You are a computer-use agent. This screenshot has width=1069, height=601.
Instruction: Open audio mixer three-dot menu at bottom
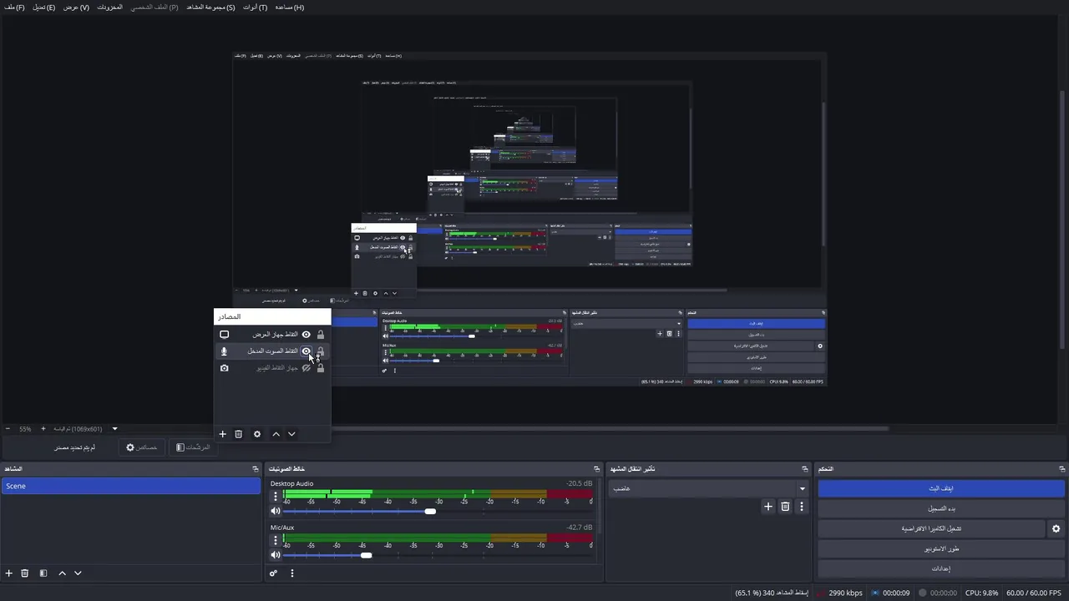tap(292, 573)
